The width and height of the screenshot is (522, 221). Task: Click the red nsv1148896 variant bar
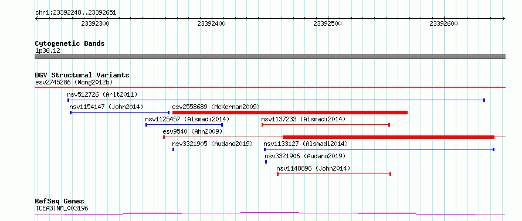[x=334, y=174]
